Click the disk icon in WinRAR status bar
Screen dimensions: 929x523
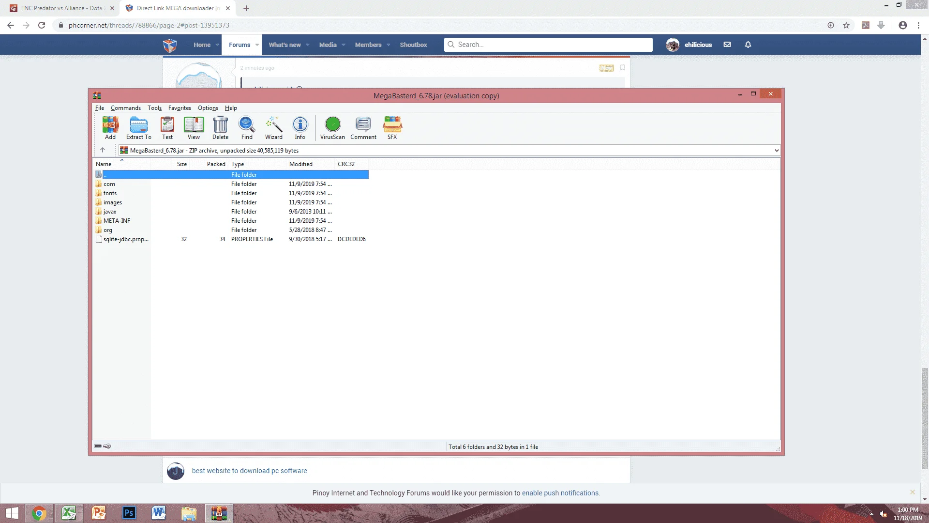98,446
